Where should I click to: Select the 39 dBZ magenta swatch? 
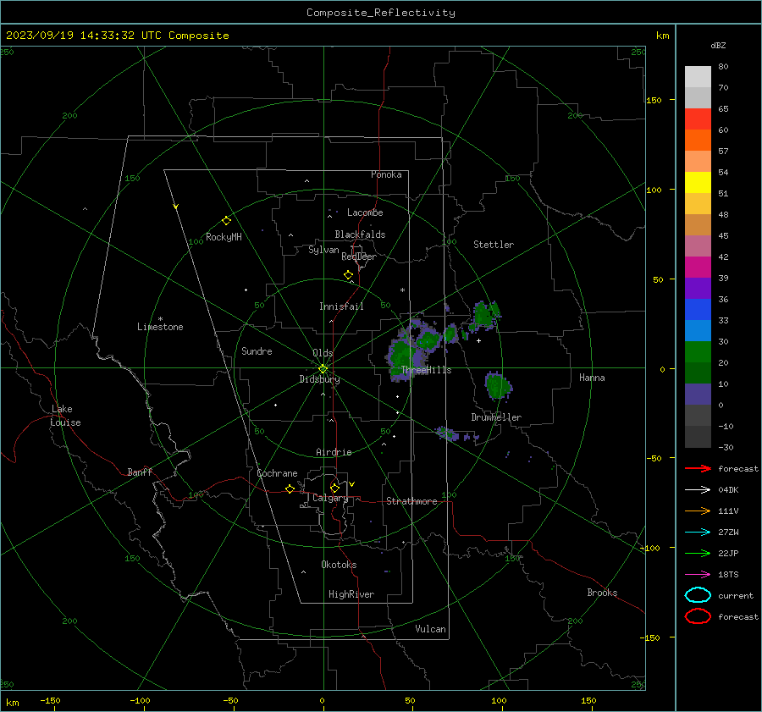coord(698,267)
